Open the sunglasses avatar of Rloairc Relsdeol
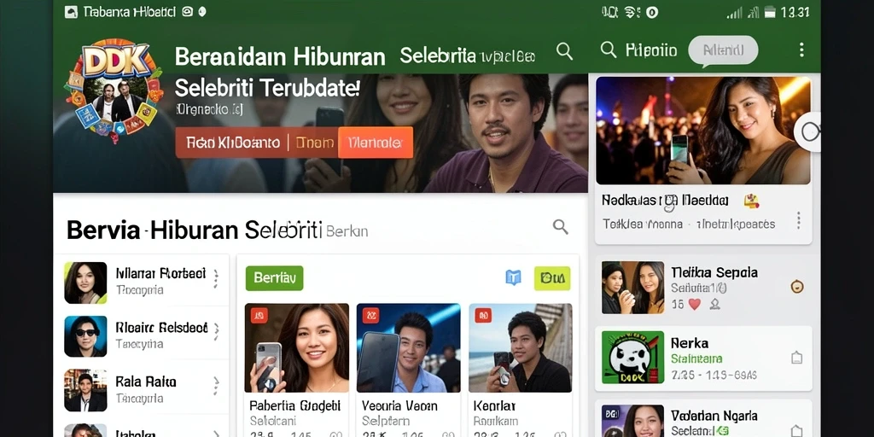Viewport: 874px width, 437px height. coord(85,336)
